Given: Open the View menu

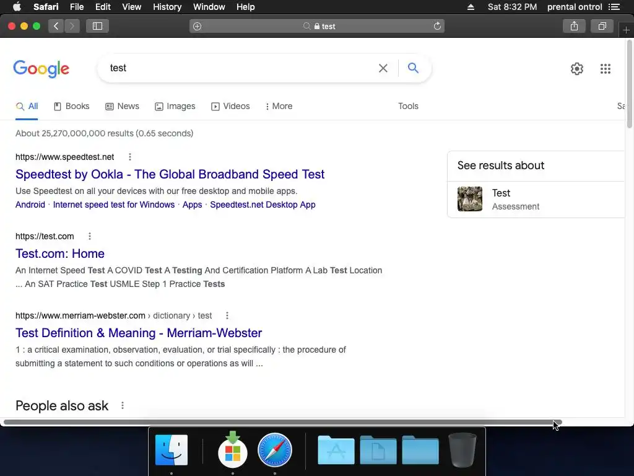Looking at the screenshot, I should 132,7.
